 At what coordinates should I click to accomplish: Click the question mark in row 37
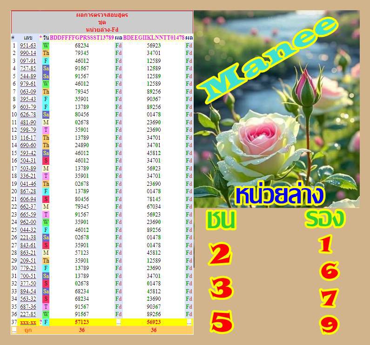[x=41, y=322]
